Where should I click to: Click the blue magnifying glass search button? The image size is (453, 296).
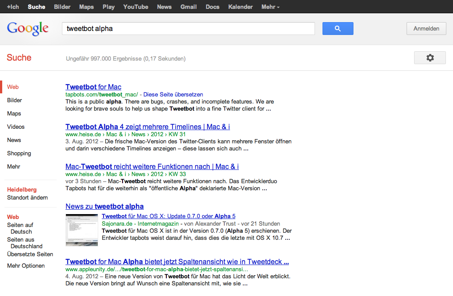click(338, 29)
